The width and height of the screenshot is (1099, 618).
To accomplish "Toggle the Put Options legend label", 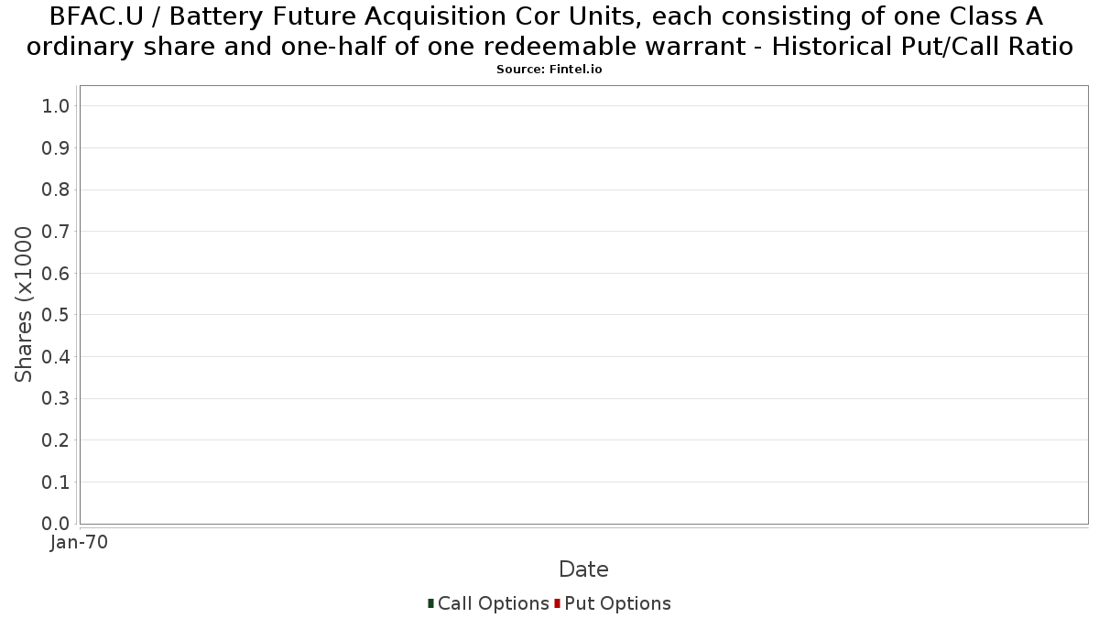I will click(x=618, y=603).
